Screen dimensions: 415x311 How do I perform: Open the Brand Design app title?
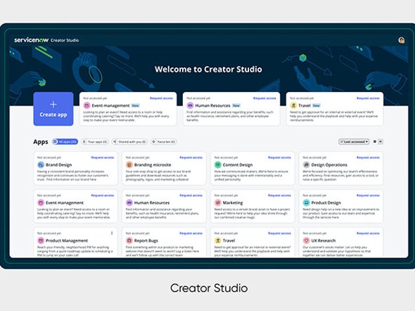(x=59, y=165)
